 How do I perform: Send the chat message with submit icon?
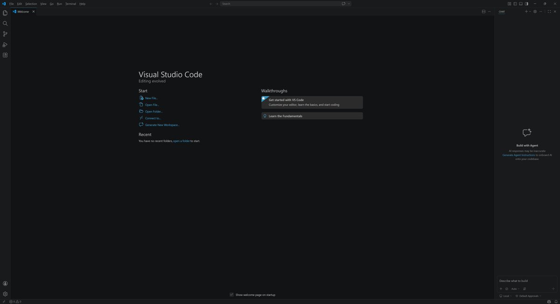tap(553, 289)
